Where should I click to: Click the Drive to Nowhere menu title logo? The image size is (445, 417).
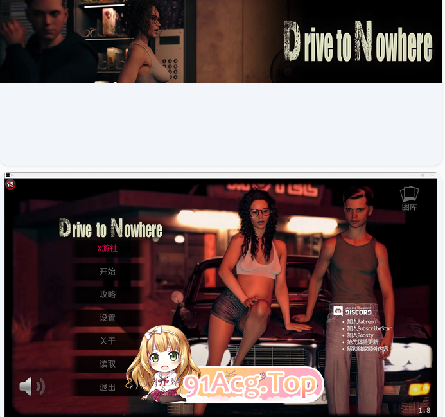pos(110,228)
